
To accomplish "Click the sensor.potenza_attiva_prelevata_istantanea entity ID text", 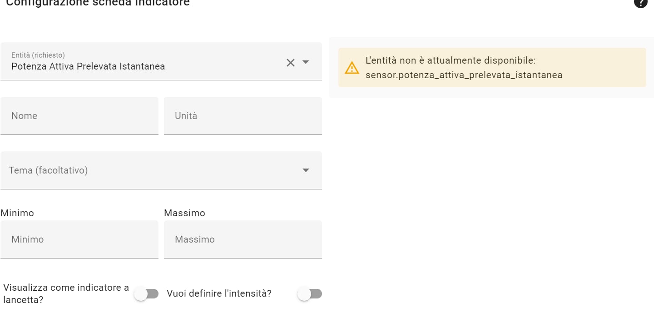I will [464, 75].
